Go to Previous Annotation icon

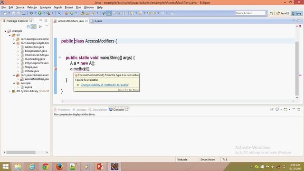click(140, 13)
